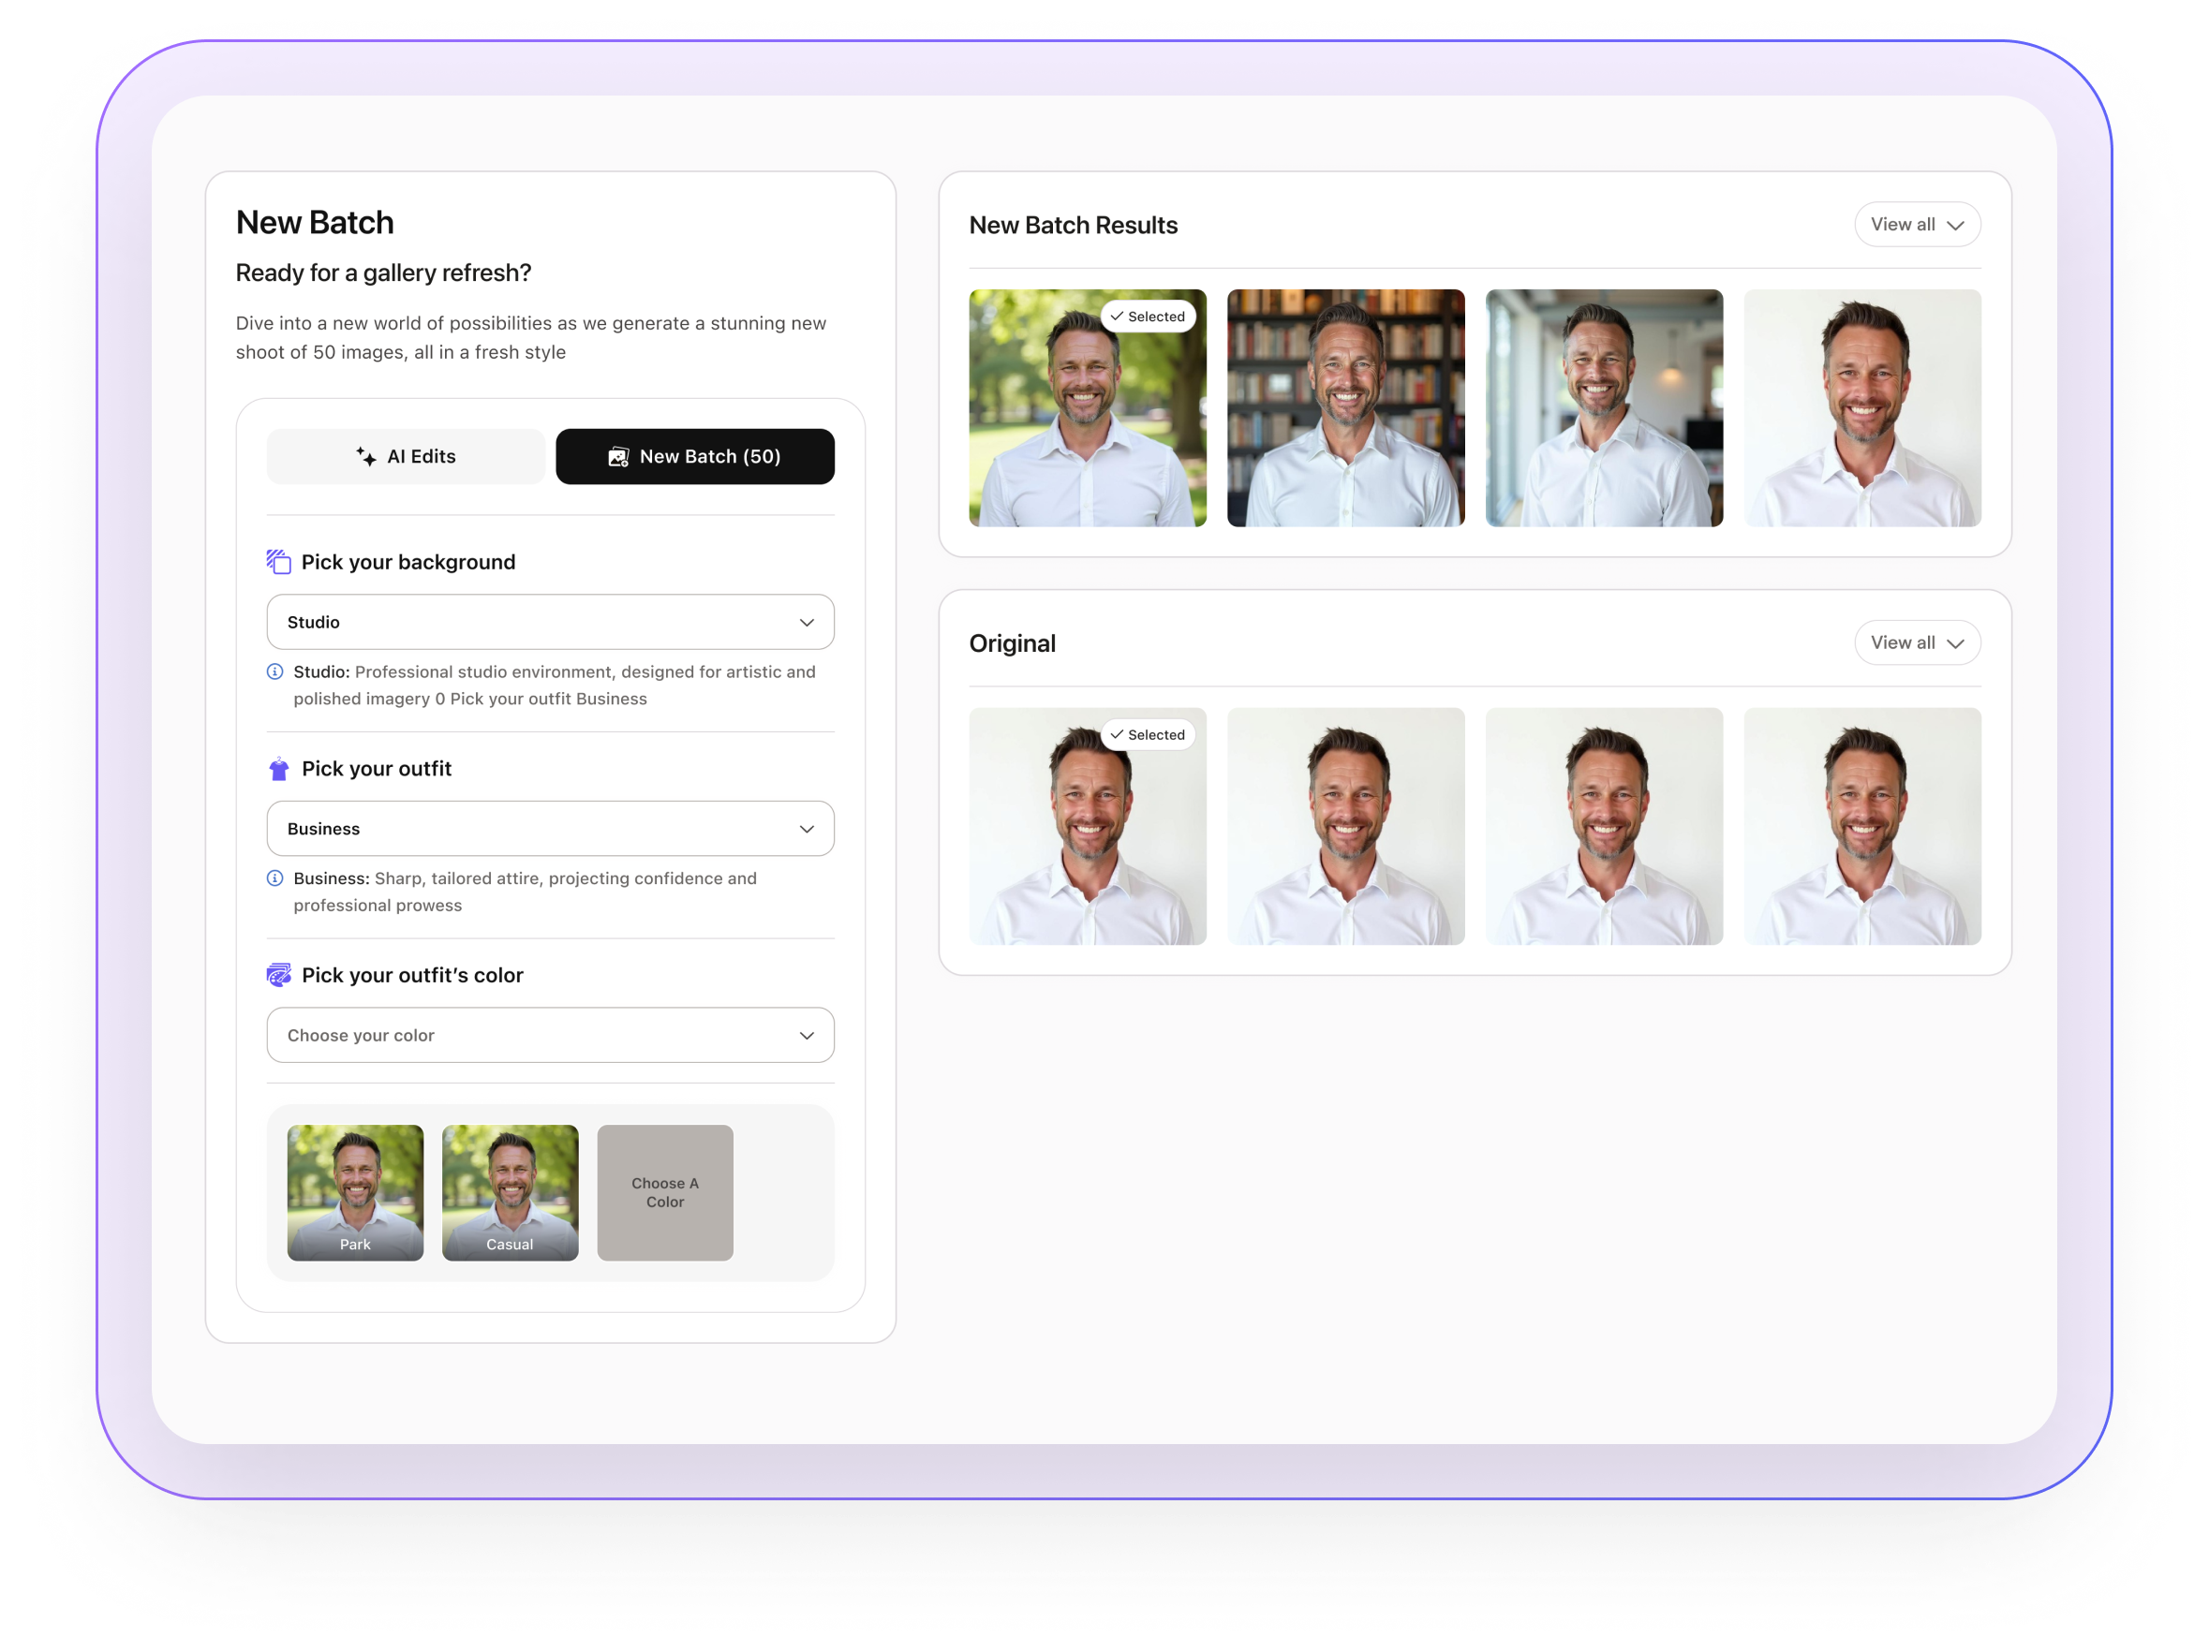Click the purple shirt icon beside Pick your outfit

(x=278, y=769)
